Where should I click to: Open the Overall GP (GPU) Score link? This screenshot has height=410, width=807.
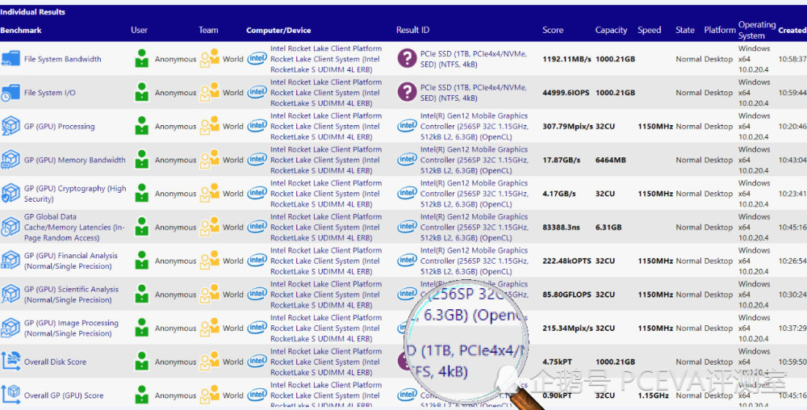tap(64, 395)
